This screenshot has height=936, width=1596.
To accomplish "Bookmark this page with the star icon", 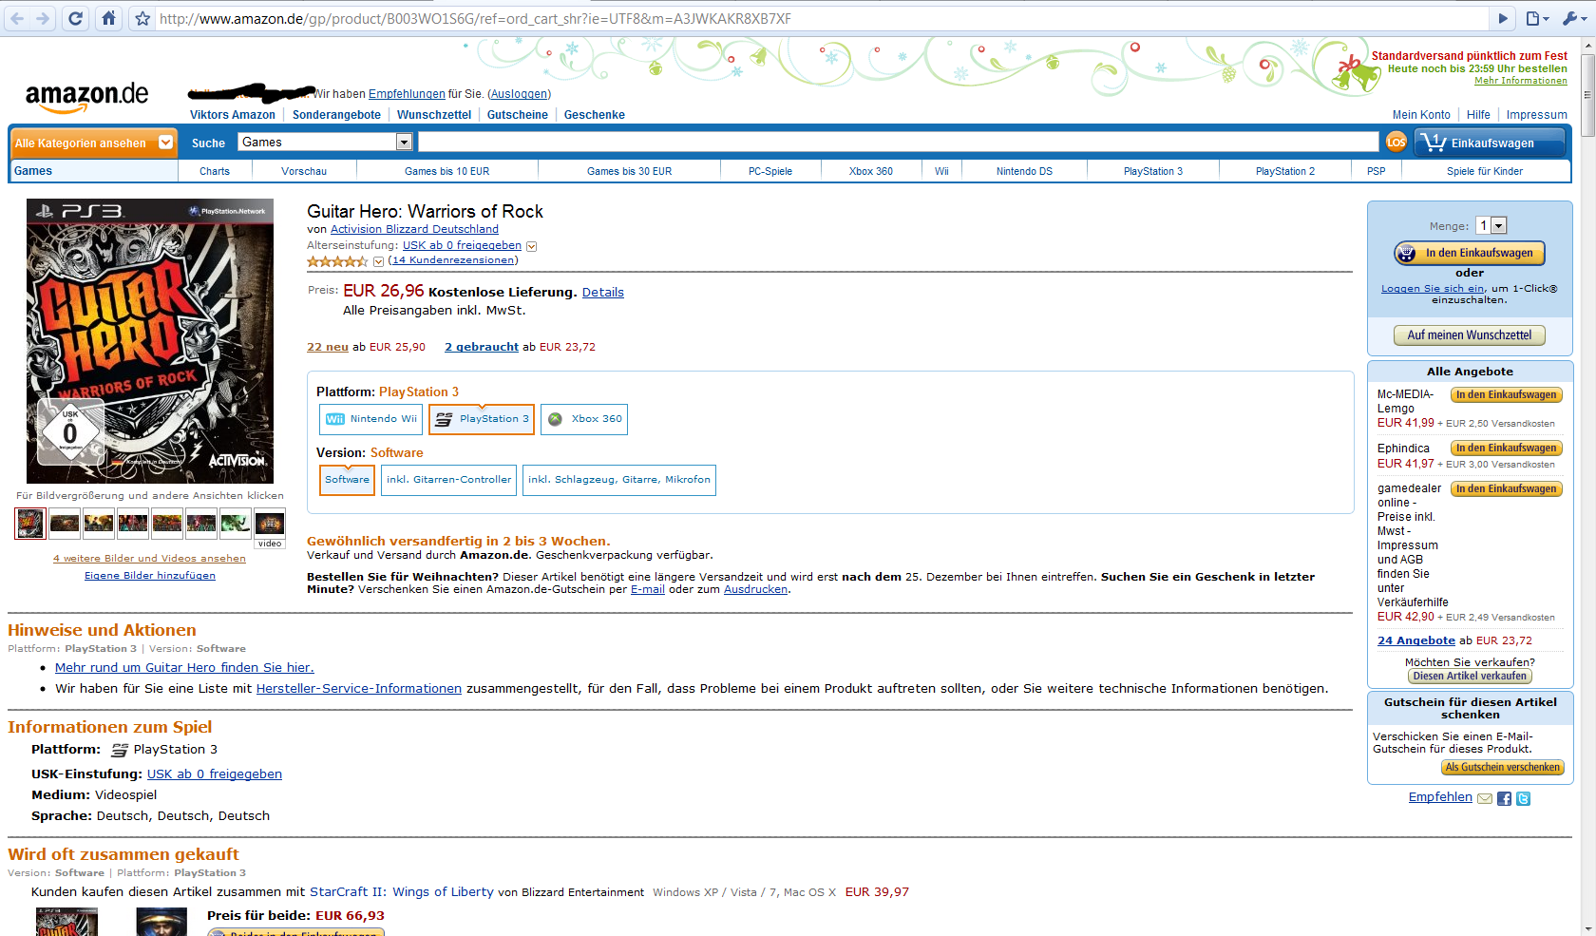I will point(142,18).
